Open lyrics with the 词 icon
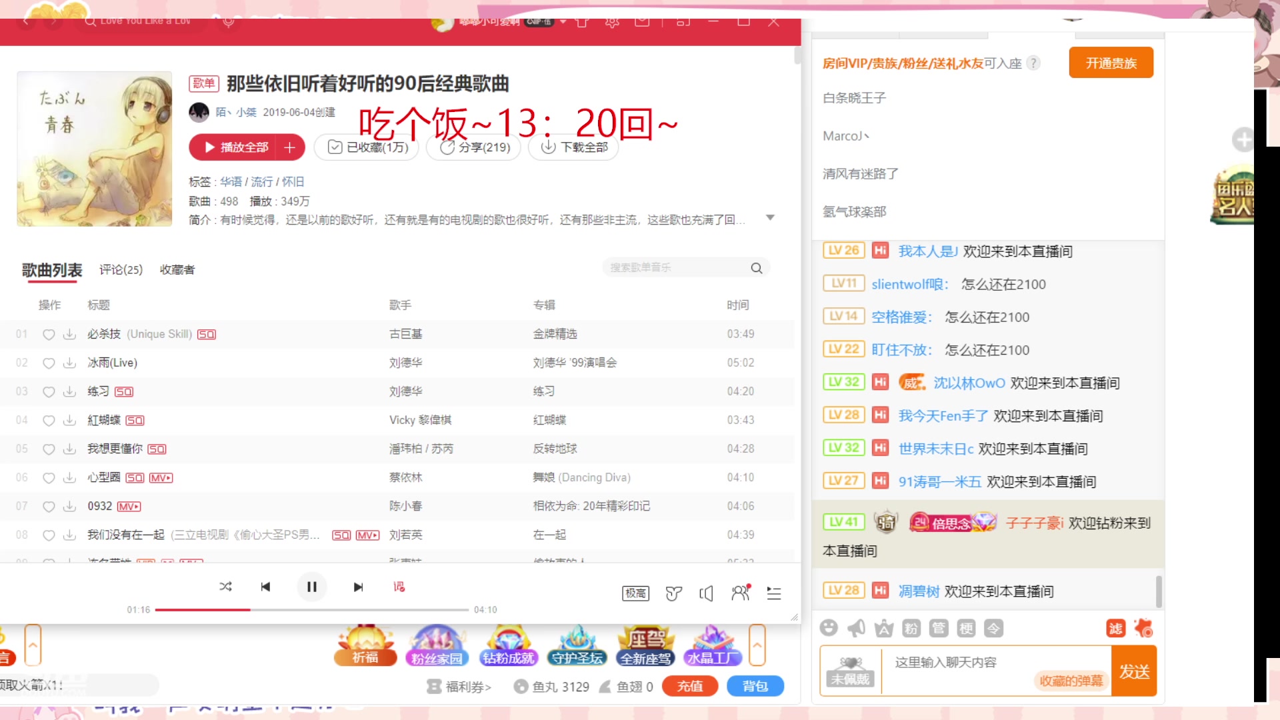The height and width of the screenshot is (720, 1280). pyautogui.click(x=399, y=587)
